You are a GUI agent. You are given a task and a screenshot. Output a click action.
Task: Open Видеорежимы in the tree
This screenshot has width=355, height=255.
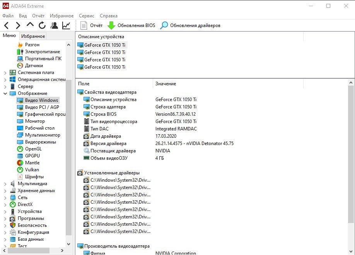click(x=37, y=142)
